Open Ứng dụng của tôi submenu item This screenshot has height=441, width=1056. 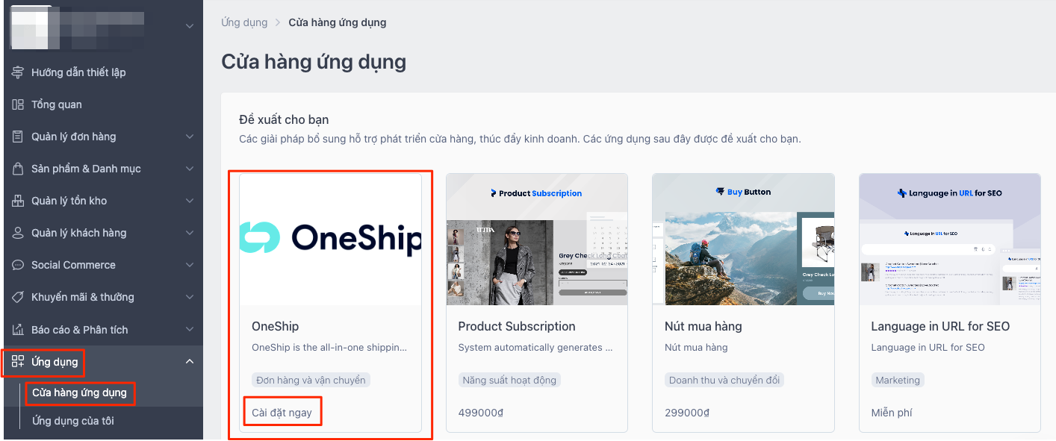(73, 421)
